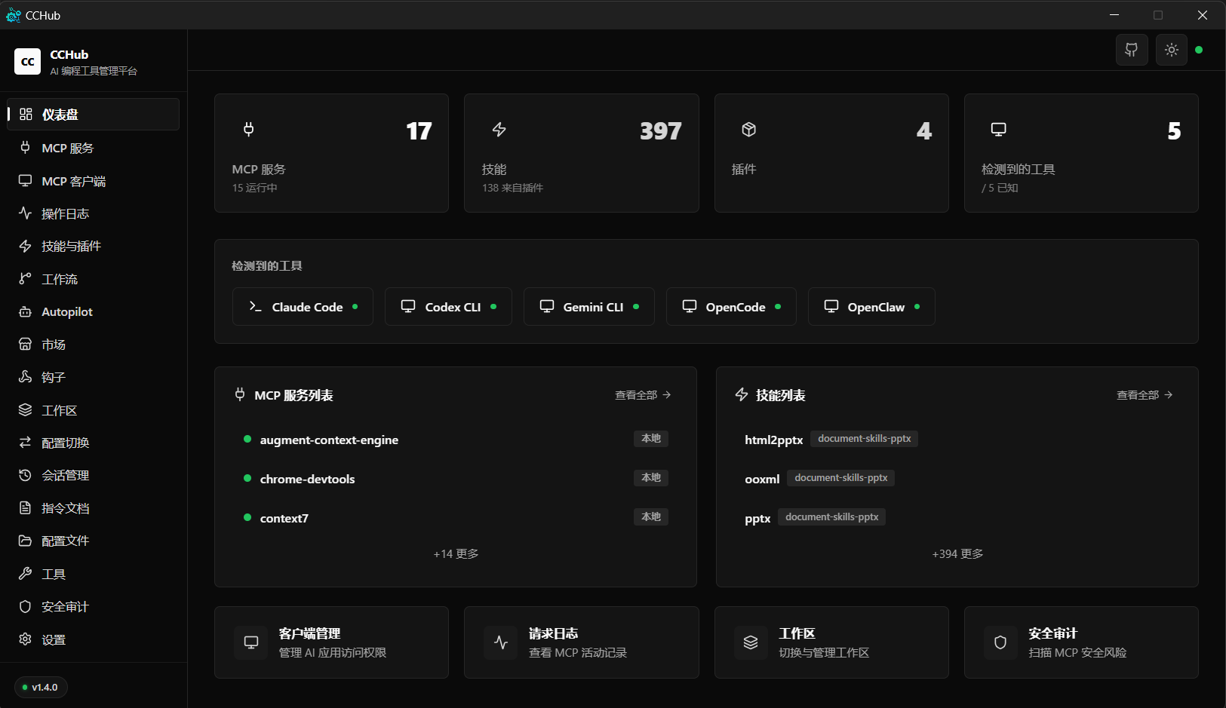Open 安全审计 from the sidebar
This screenshot has width=1226, height=708.
(x=64, y=606)
